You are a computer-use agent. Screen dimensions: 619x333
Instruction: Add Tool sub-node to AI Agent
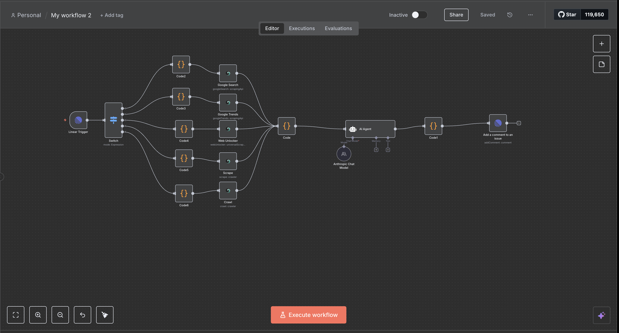388,150
